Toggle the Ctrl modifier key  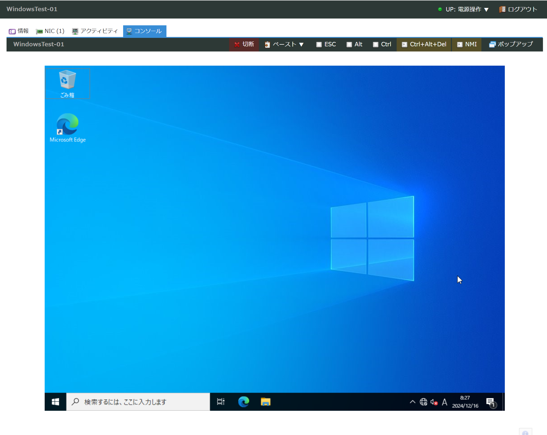pos(382,44)
